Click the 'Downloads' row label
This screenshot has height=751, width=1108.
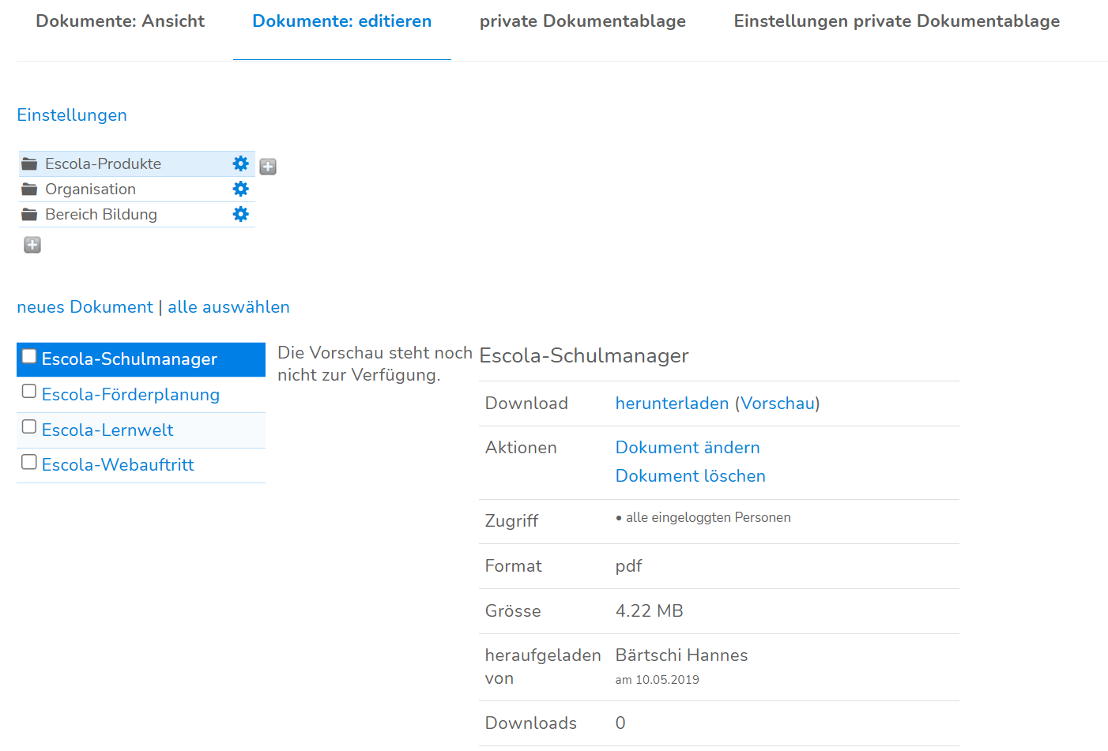coord(531,723)
